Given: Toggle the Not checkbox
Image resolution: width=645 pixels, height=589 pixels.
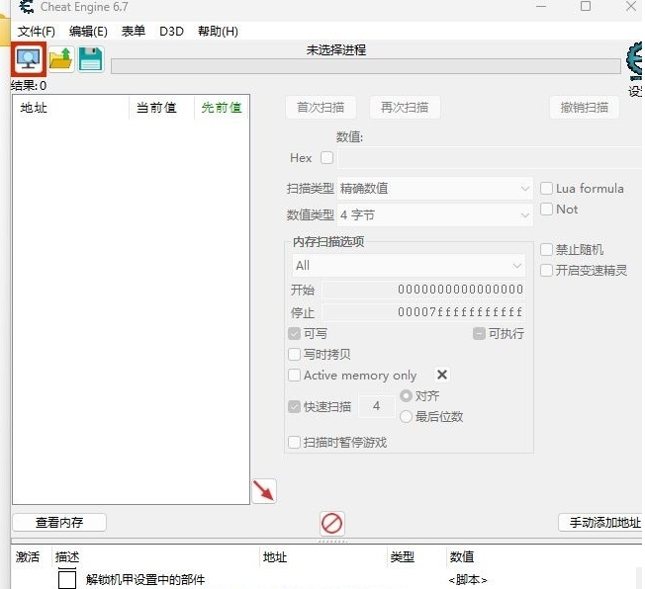Looking at the screenshot, I should [x=546, y=209].
